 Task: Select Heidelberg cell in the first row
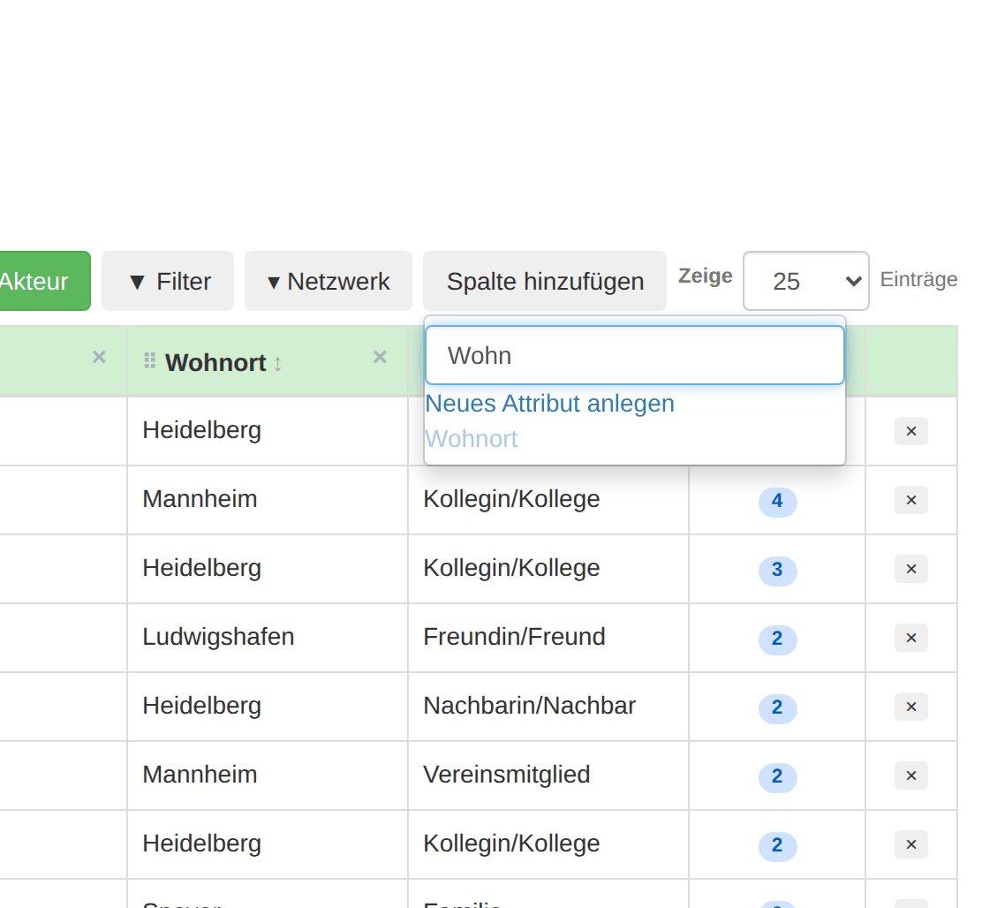(268, 431)
